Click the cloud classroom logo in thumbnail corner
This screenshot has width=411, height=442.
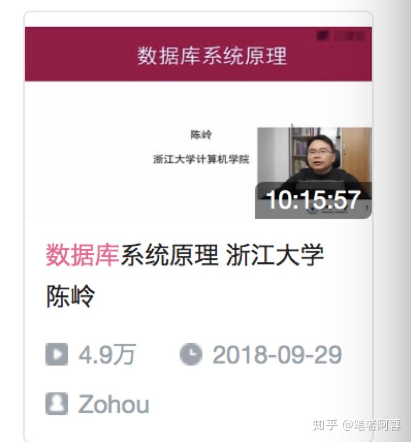(340, 36)
